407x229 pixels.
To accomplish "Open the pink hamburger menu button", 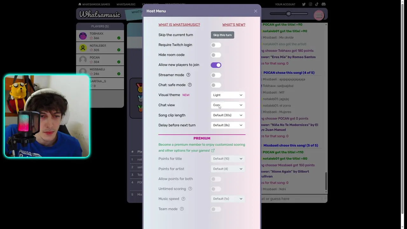I will 319,15.
